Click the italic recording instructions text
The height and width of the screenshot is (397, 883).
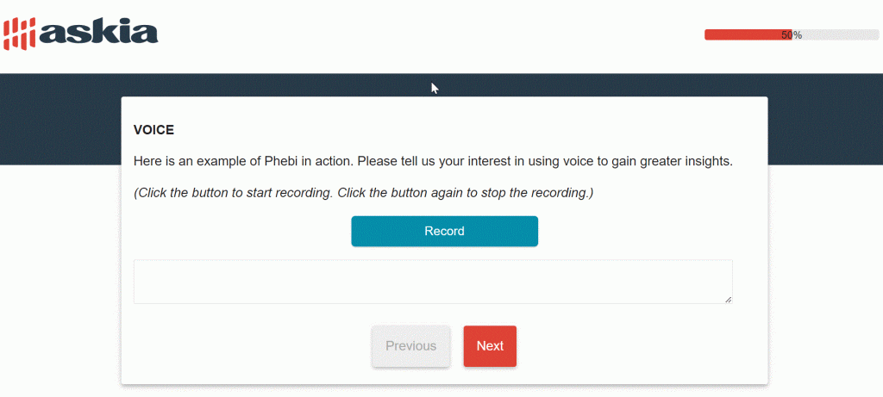(364, 193)
